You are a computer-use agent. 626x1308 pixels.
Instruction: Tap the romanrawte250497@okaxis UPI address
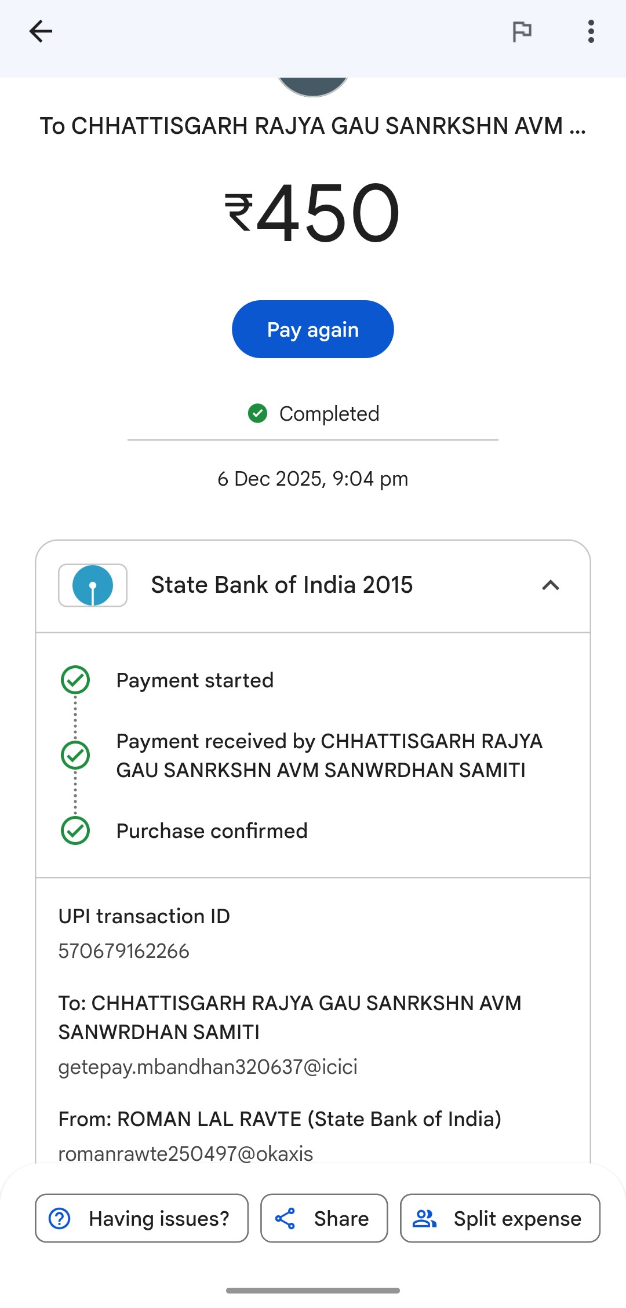tap(185, 1153)
